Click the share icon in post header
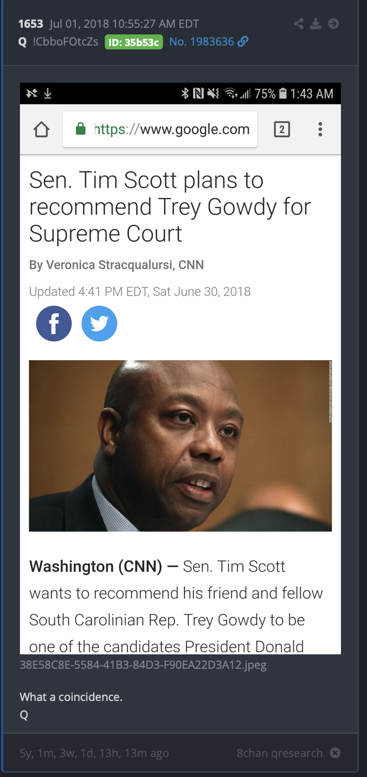Image resolution: width=367 pixels, height=777 pixels. [299, 24]
